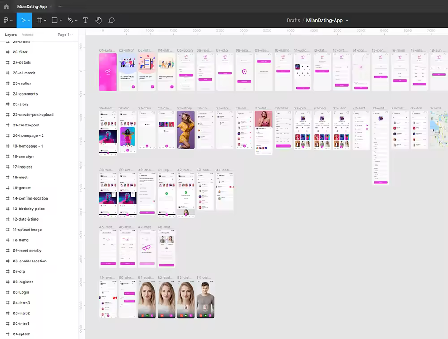
Task: Select the Frame tool
Action: 39,20
